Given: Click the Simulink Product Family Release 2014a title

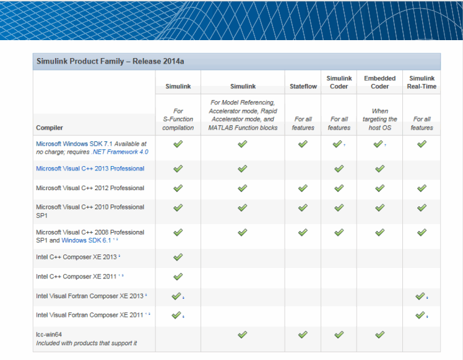Looking at the screenshot, I should coord(110,62).
